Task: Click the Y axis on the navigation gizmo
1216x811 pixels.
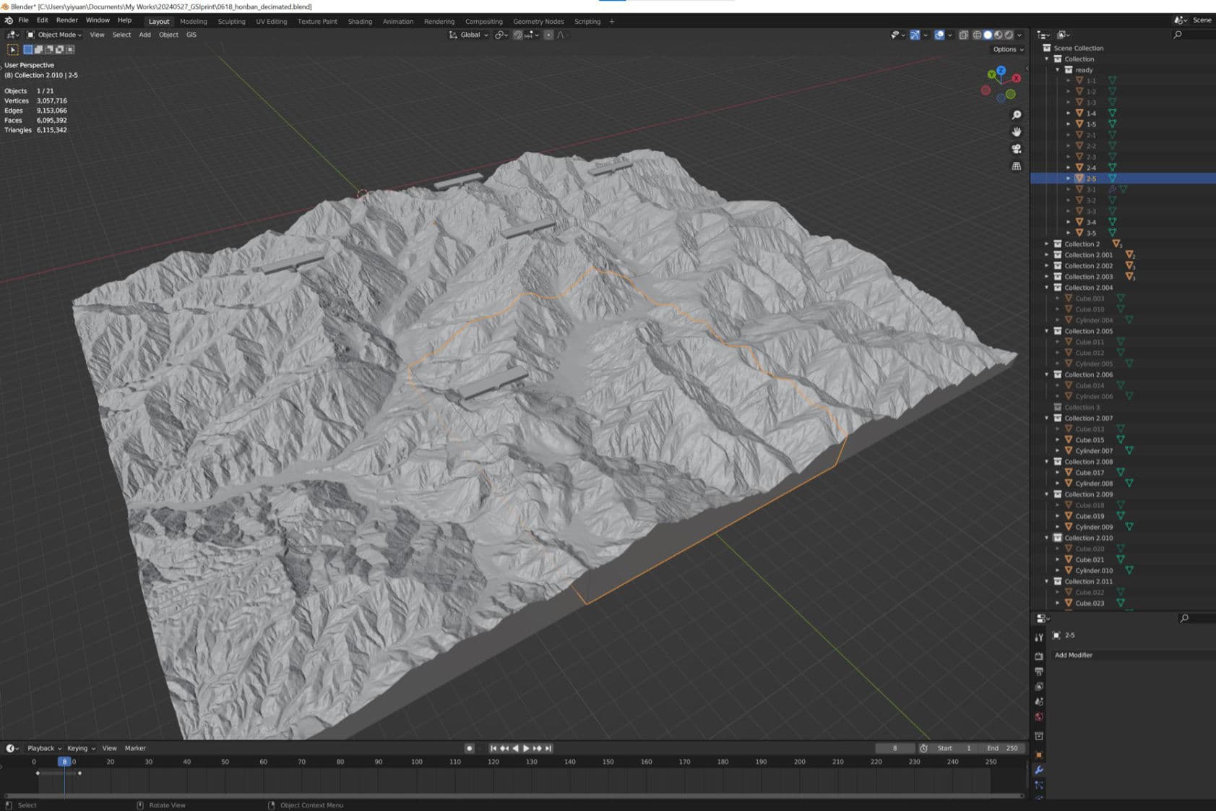Action: point(991,74)
